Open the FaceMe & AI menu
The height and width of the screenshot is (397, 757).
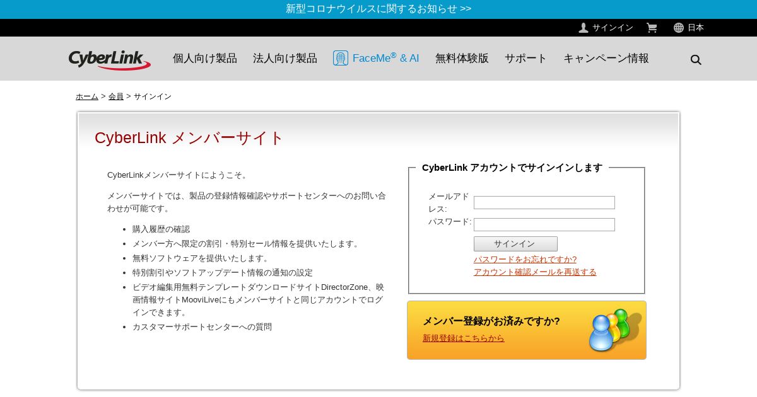click(376, 58)
